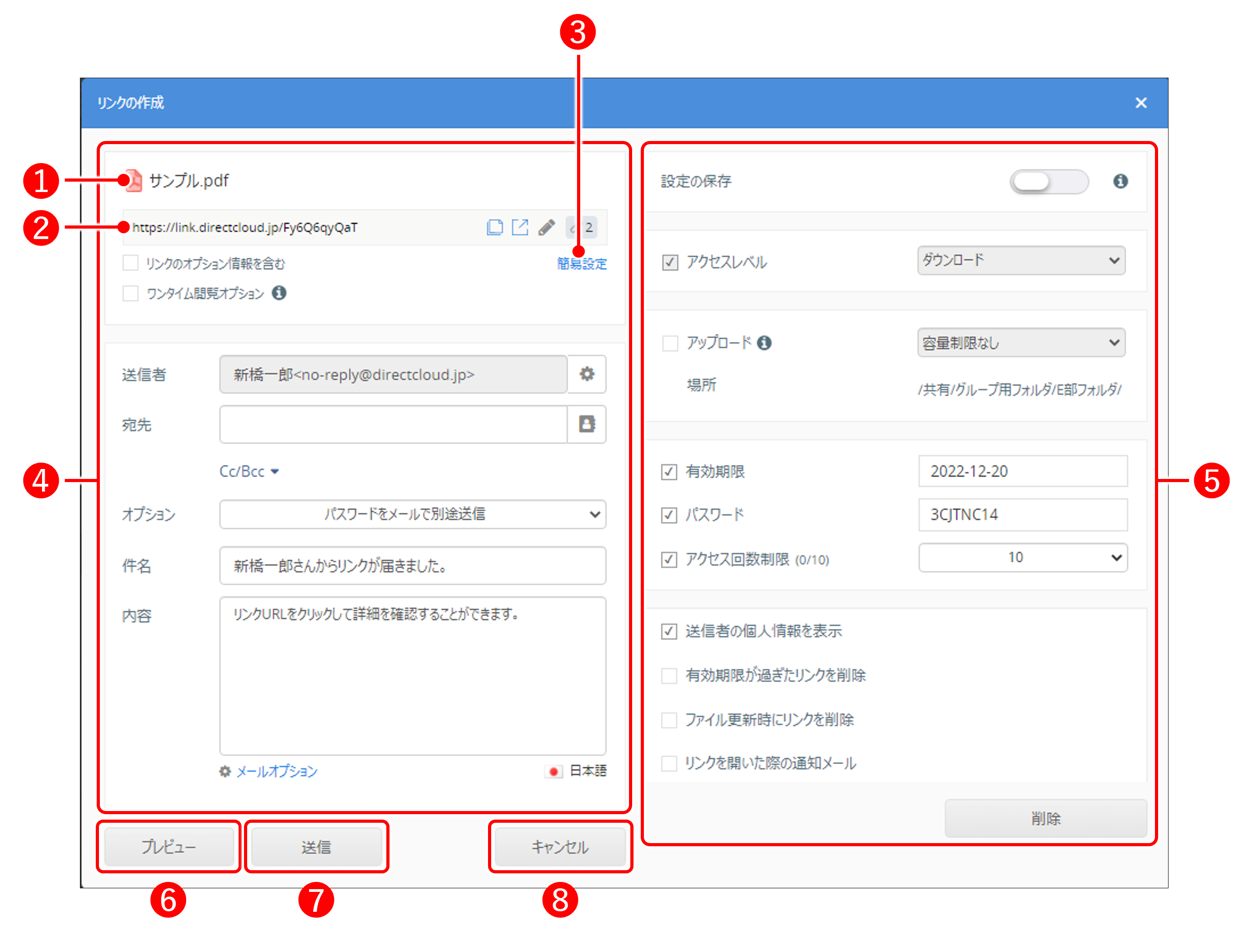Enable 有効期限が過ぎたリンクを削除 checkbox
This screenshot has height=947, width=1253.
click(669, 675)
